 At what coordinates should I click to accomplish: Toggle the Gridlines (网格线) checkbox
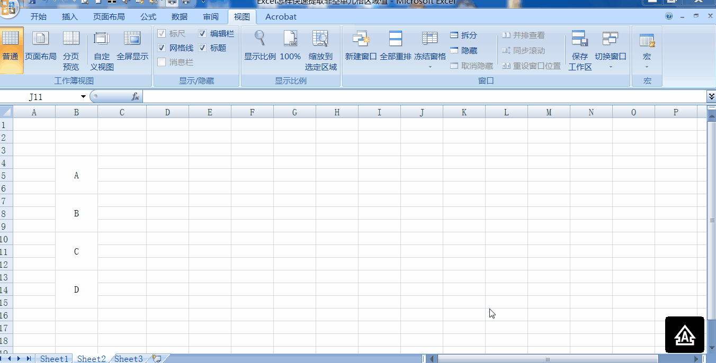coord(162,48)
